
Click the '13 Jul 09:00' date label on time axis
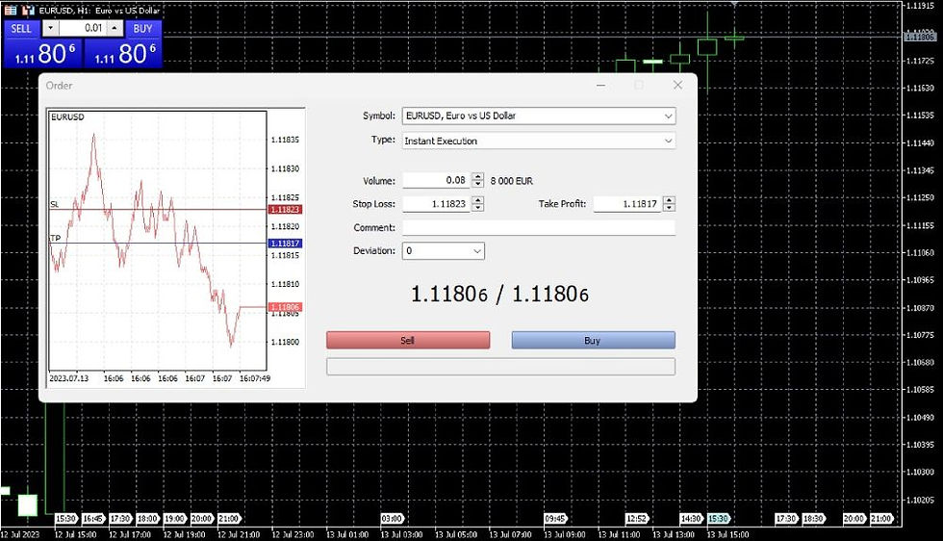(565, 534)
